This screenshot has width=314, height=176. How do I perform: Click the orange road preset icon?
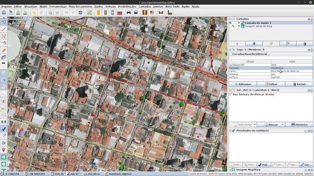pyautogui.click(x=98, y=13)
